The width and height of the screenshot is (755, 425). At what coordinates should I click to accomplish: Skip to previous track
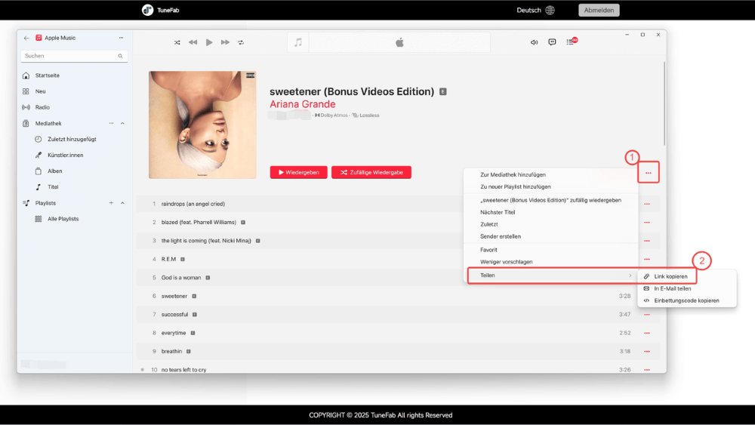point(193,42)
